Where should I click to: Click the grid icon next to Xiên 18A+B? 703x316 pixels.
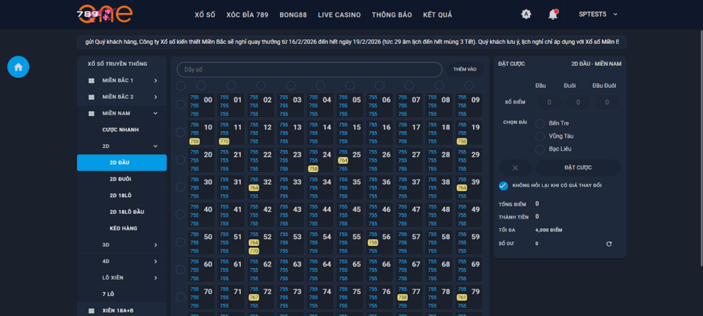(x=91, y=311)
